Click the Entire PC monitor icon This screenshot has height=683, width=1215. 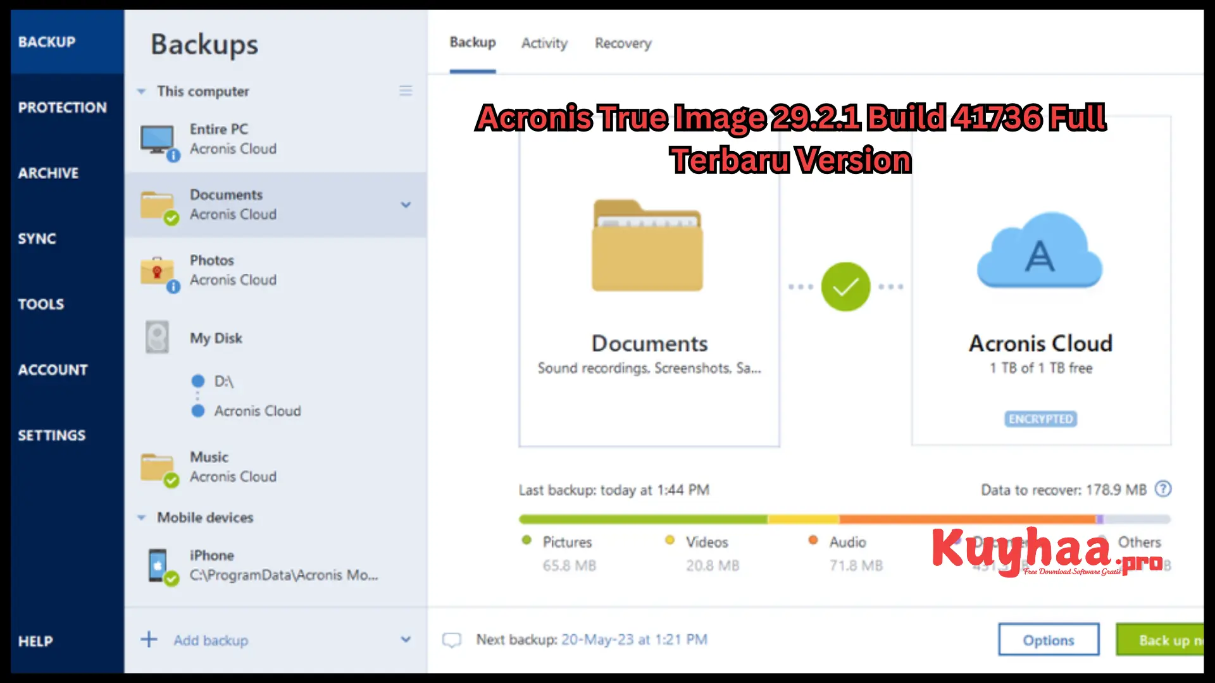tap(157, 139)
